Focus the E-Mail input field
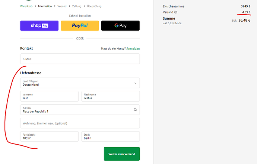This screenshot has height=164, width=257. 80,59
